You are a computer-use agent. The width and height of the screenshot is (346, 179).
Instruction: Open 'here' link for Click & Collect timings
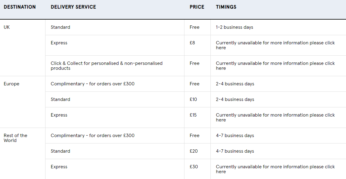[x=221, y=69]
